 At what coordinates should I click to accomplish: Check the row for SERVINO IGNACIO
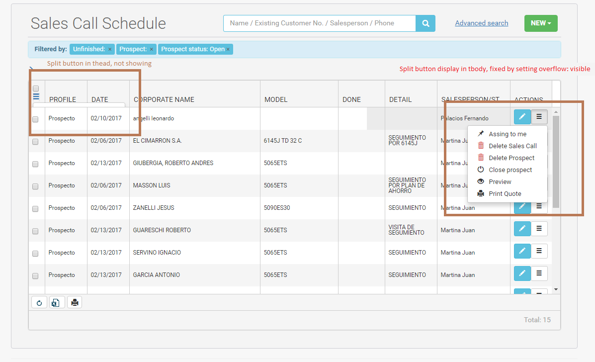point(35,254)
